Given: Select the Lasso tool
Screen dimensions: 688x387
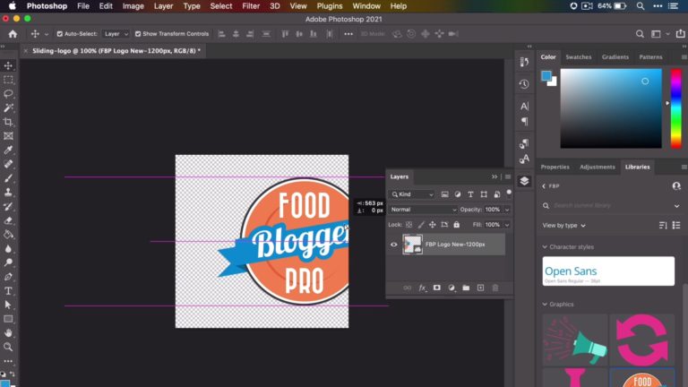Looking at the screenshot, I should (8, 94).
